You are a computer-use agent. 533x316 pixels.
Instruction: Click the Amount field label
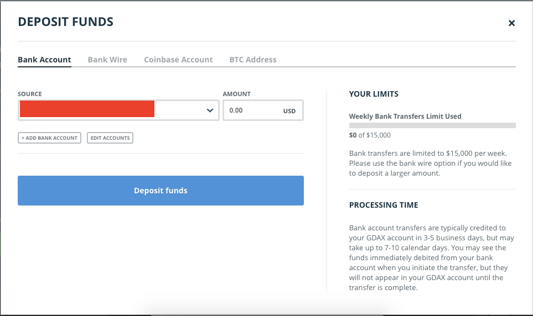tap(237, 94)
